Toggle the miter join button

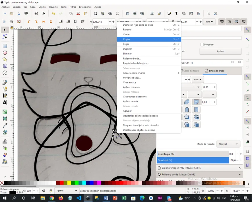coord(196,102)
